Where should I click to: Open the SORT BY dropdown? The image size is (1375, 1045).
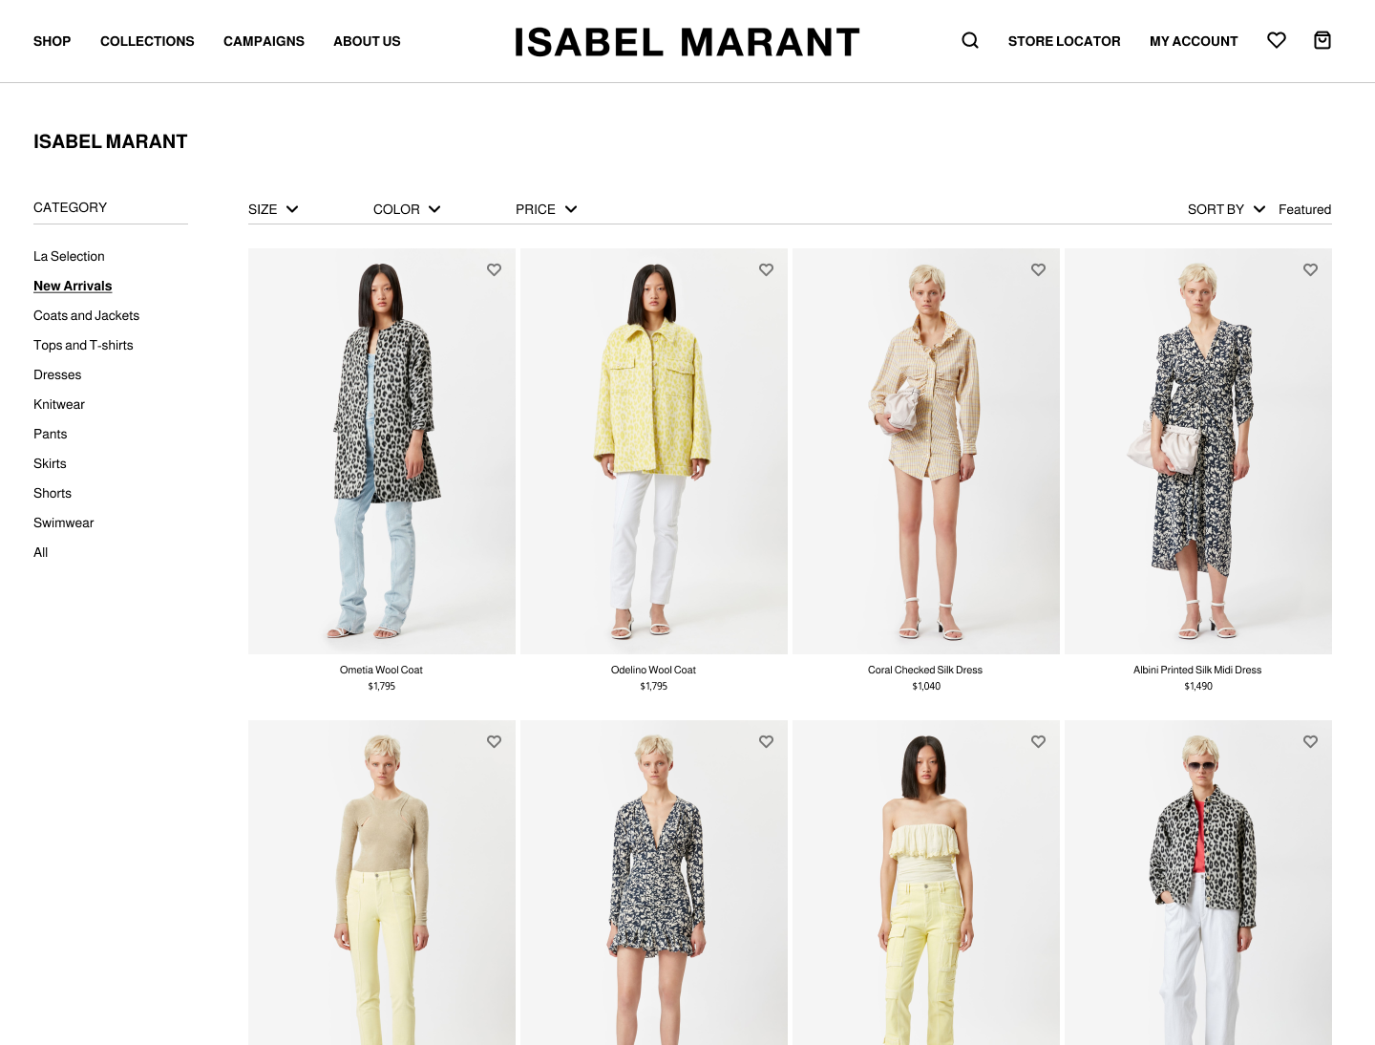tap(1226, 209)
